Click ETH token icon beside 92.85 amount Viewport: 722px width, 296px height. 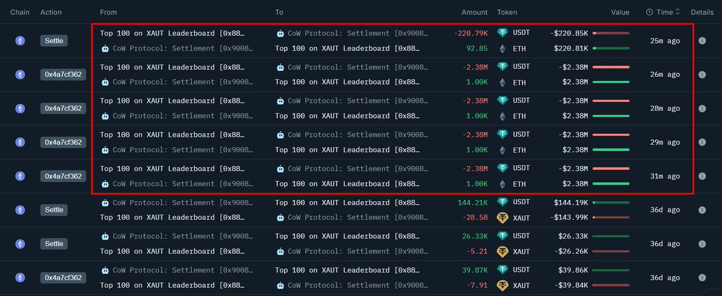tap(502, 49)
